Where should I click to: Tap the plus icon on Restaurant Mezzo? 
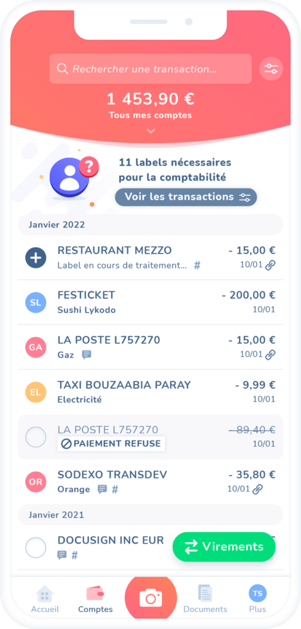(x=36, y=258)
